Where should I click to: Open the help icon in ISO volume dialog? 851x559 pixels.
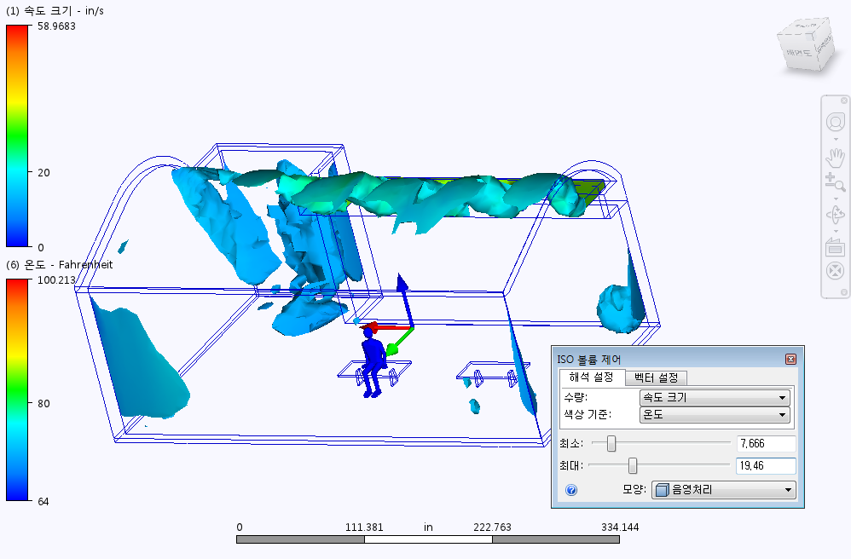point(571,490)
